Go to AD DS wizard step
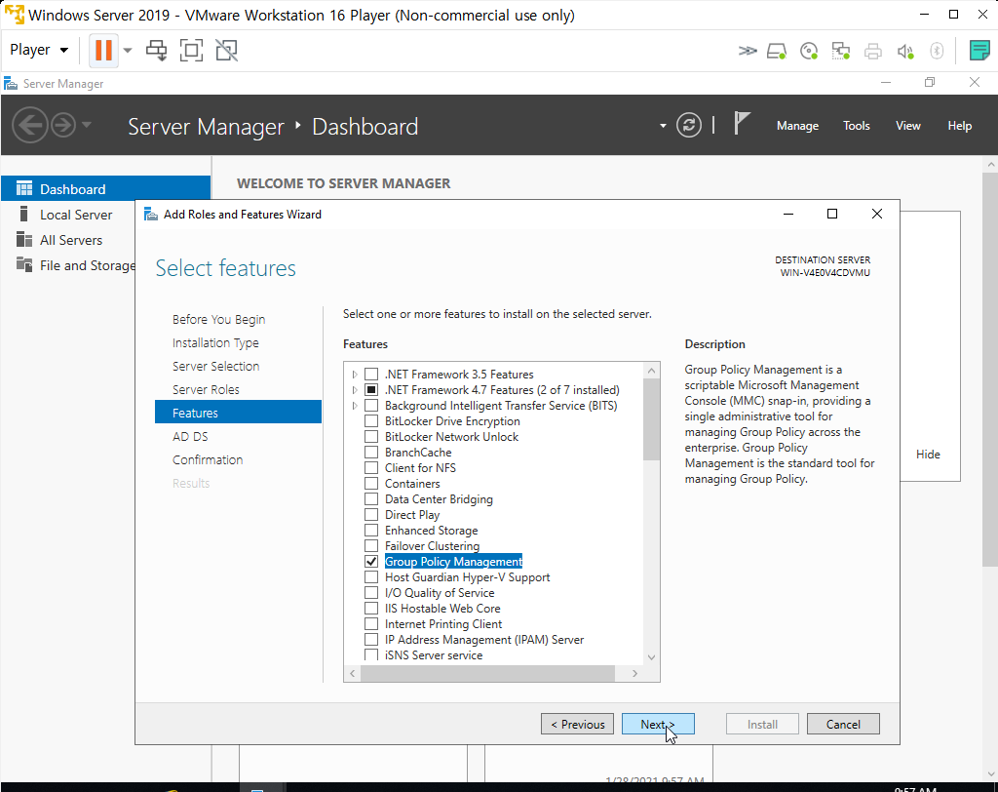The width and height of the screenshot is (998, 792). pyautogui.click(x=190, y=436)
